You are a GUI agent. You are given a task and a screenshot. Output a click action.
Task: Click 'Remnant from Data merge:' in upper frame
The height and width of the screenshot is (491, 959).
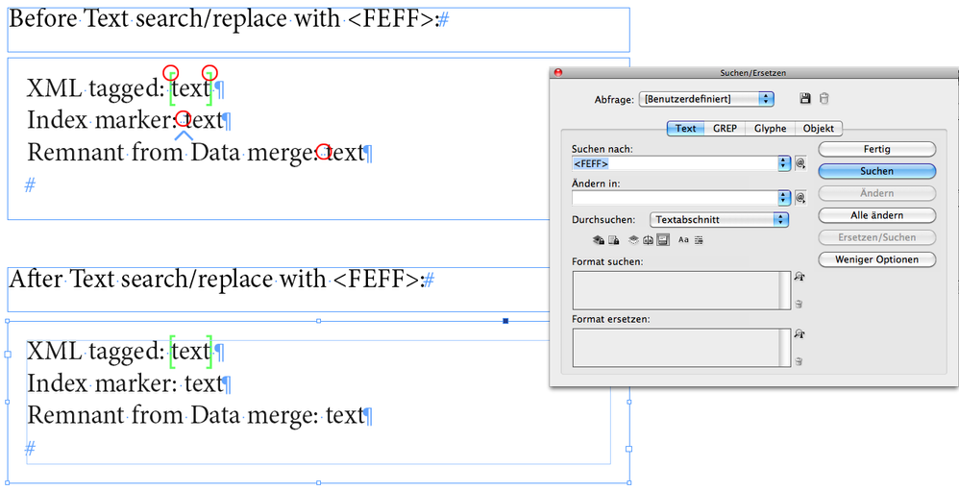click(x=172, y=152)
